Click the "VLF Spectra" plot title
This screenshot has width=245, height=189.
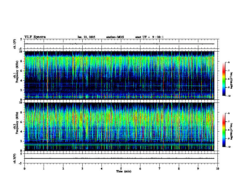pyautogui.click(x=35, y=37)
